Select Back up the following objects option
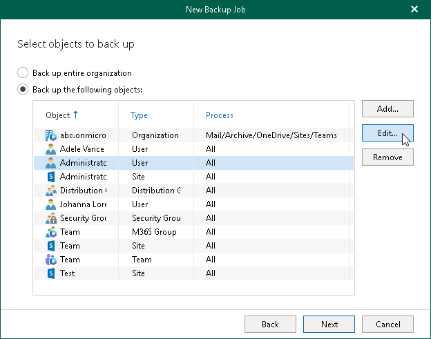 (x=23, y=89)
